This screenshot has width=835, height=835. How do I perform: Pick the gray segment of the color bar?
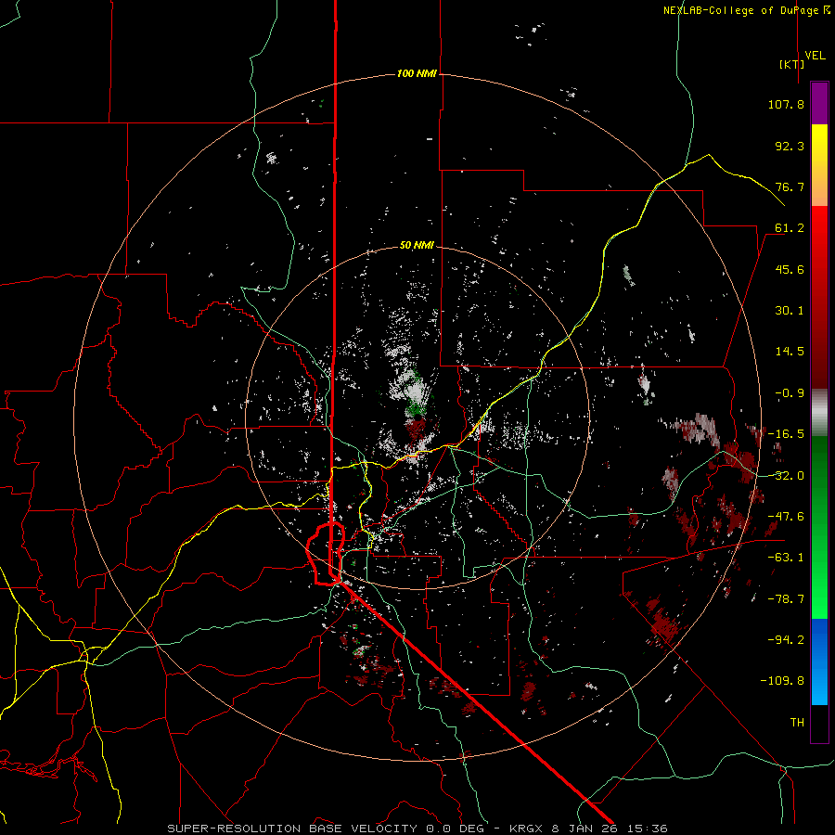pyautogui.click(x=819, y=413)
